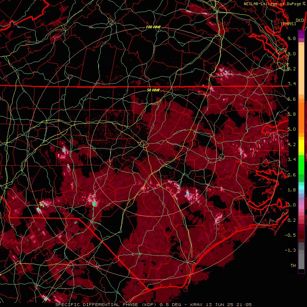Image resolution: width=307 pixels, height=307 pixels.
Task: Click the -0.5 value on the color scale
Action: [290, 235]
